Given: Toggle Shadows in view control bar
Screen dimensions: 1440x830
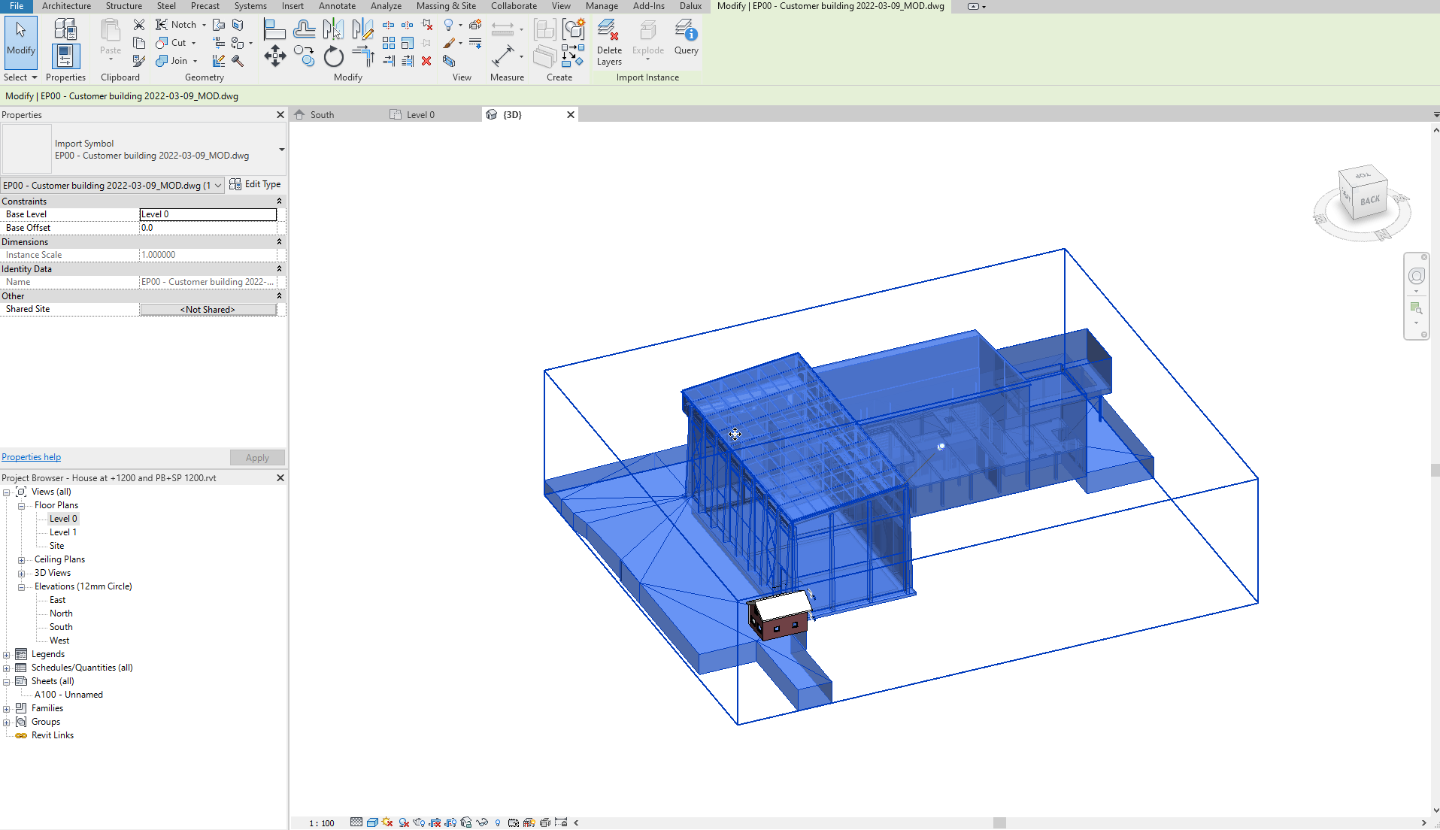Looking at the screenshot, I should 404,822.
